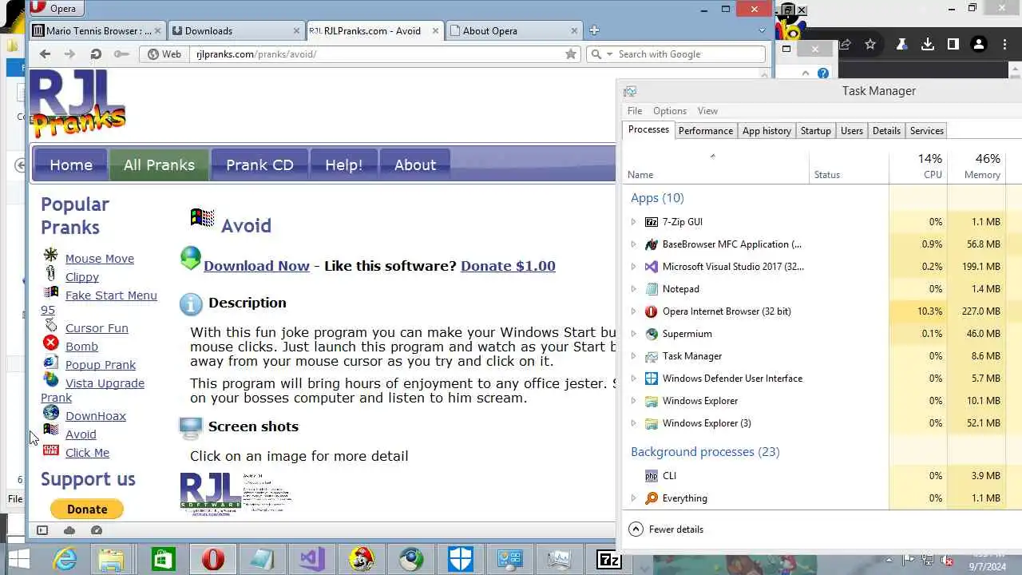Open the Details tab in Task Manager

point(886,131)
